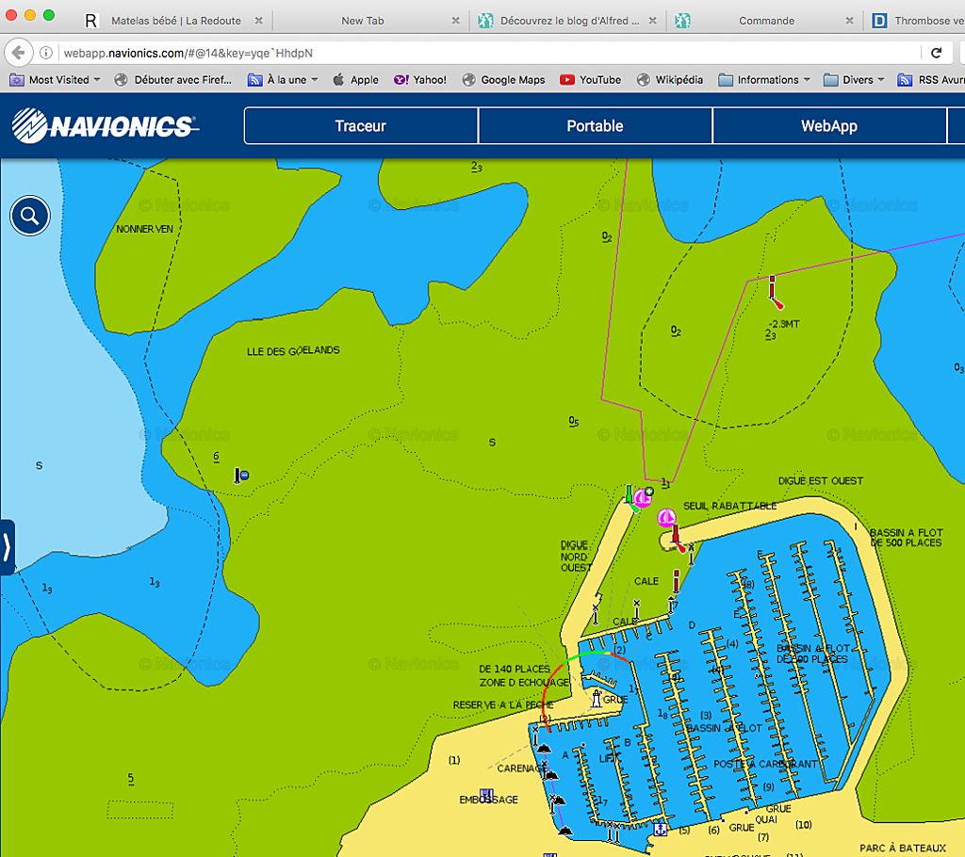The image size is (965, 857).
Task: Open the Portable section
Action: [596, 126]
